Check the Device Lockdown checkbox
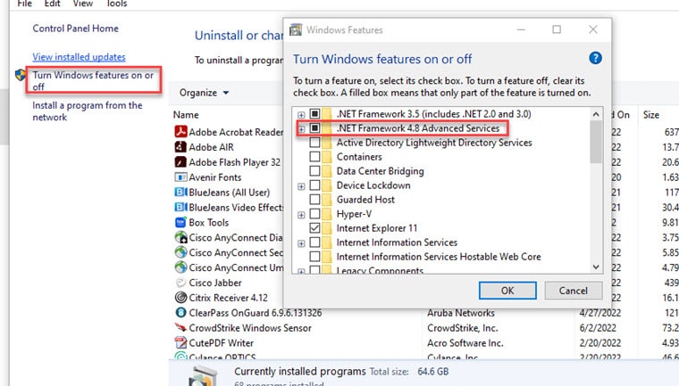The height and width of the screenshot is (386, 679). pos(314,185)
